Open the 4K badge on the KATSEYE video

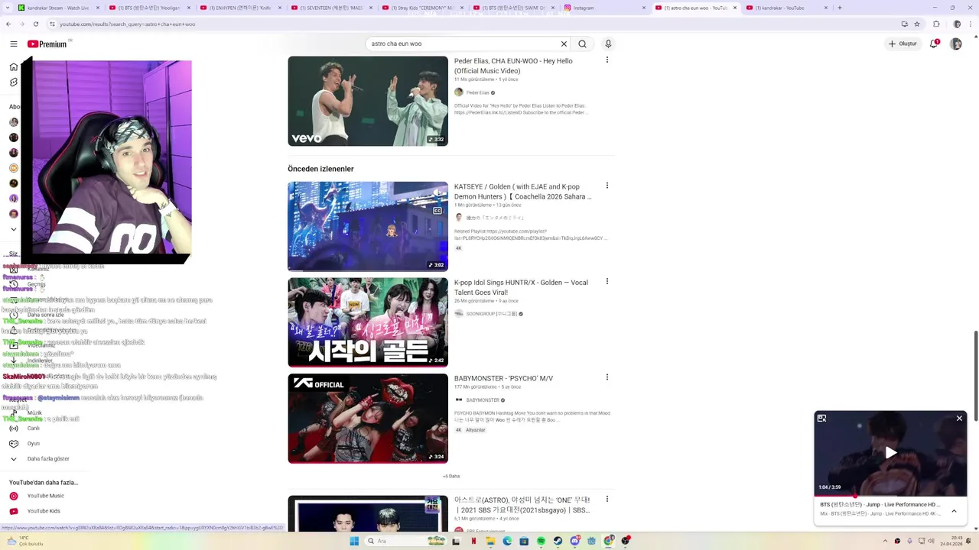pos(459,248)
